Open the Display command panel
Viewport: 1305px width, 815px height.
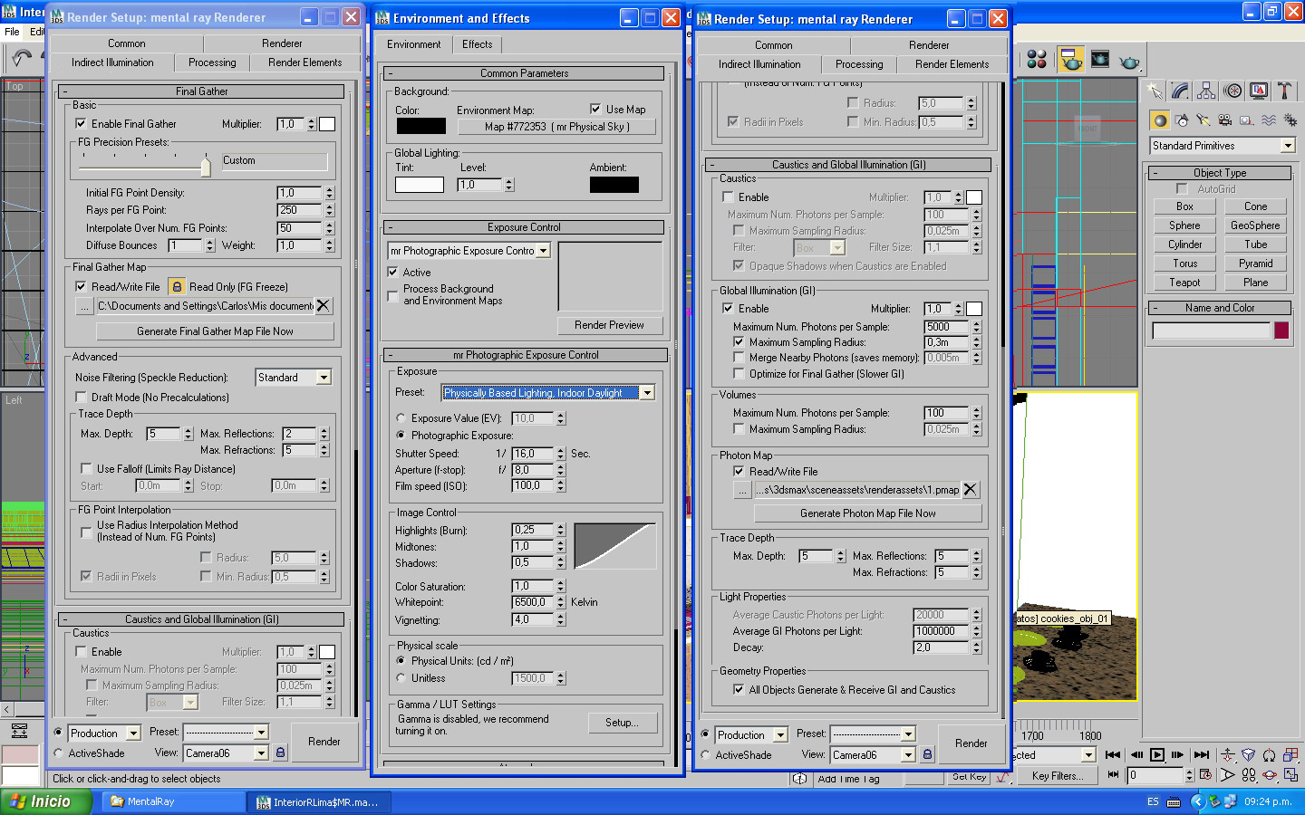tap(1259, 91)
